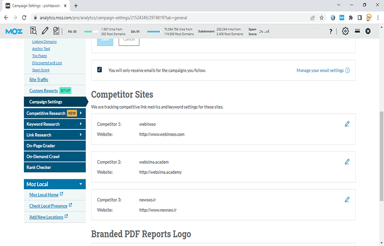Click Manage your email settings
This screenshot has width=384, height=246.
[x=323, y=70]
